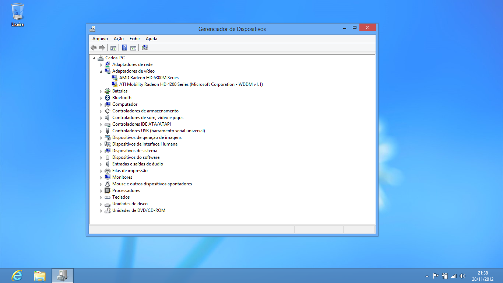Expand Controladores de som, vídeo e jogos arrow

click(101, 118)
